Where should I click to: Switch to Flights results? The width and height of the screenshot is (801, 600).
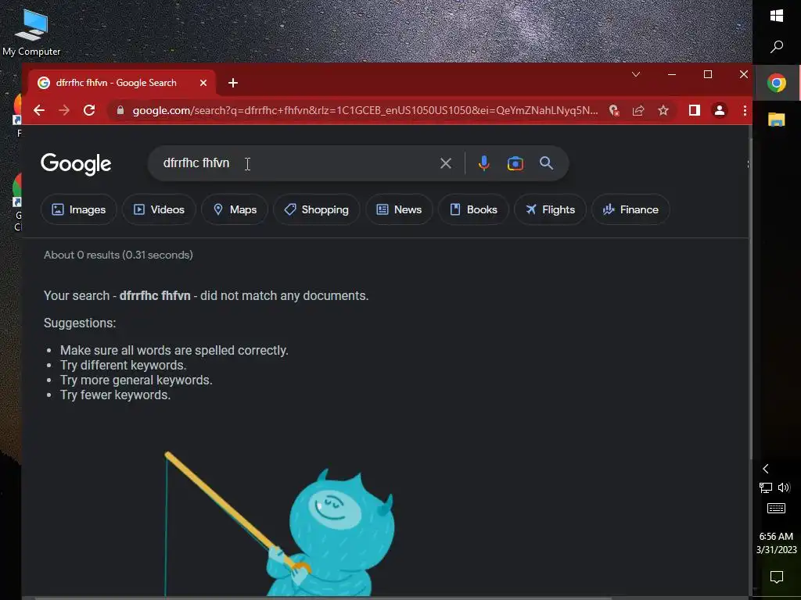[550, 209]
